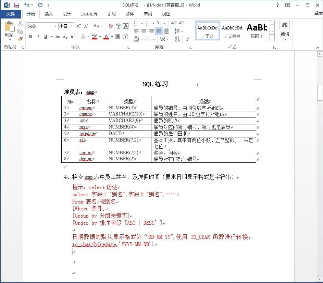
Task: Apply text highlight color
Action: coord(94,37)
